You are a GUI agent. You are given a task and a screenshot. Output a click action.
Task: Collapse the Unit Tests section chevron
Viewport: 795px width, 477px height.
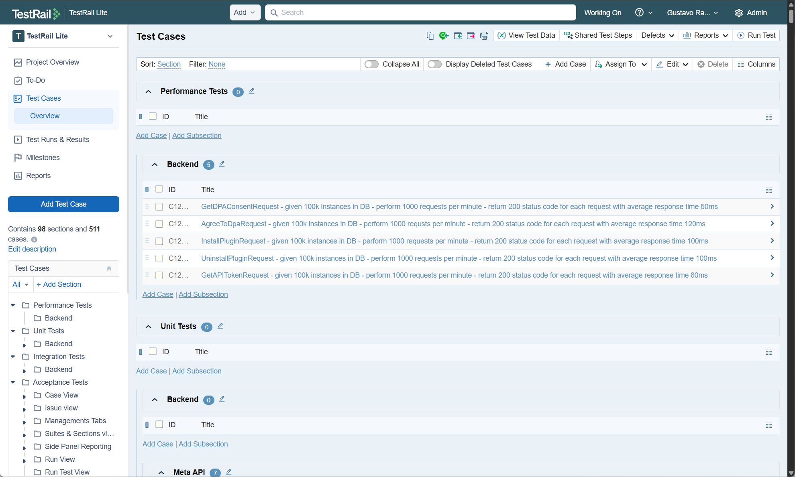point(148,327)
